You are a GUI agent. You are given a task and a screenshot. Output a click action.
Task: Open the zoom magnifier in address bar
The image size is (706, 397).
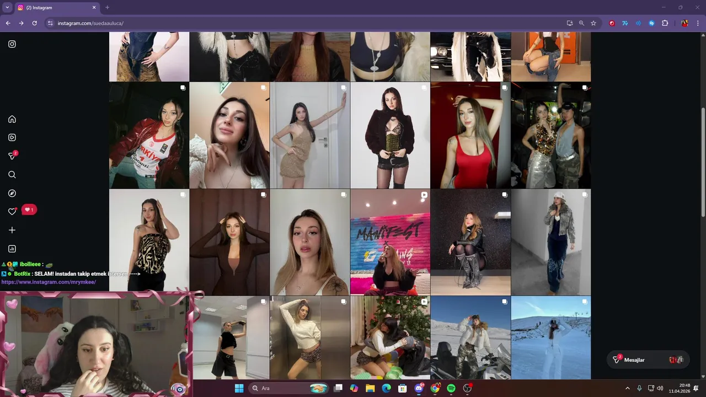point(581,23)
